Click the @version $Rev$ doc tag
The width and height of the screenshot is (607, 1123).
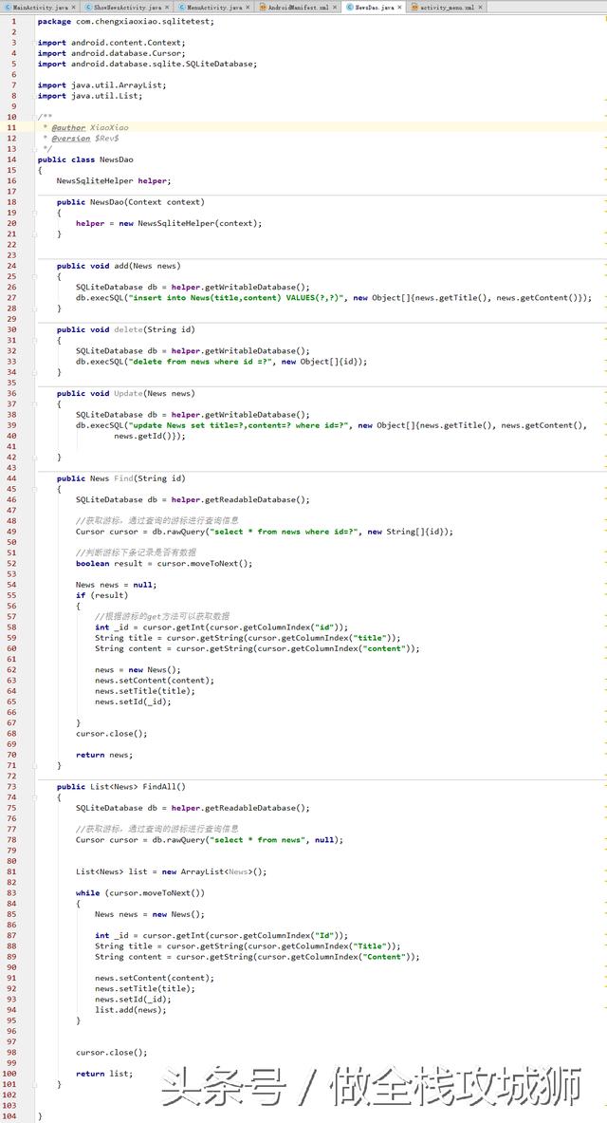pos(85,139)
